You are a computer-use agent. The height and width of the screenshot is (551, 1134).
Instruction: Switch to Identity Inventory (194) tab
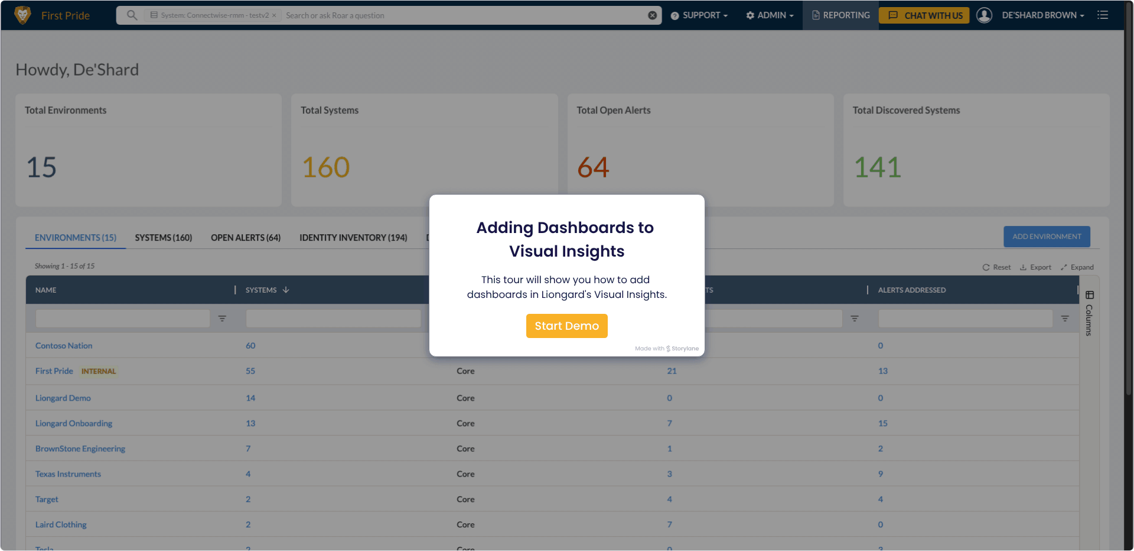[353, 238]
